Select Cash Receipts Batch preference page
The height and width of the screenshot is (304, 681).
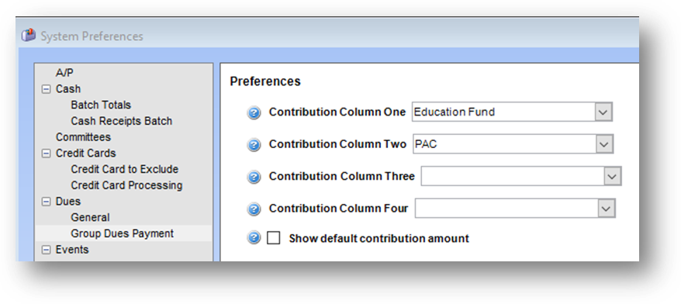pyautogui.click(x=122, y=121)
